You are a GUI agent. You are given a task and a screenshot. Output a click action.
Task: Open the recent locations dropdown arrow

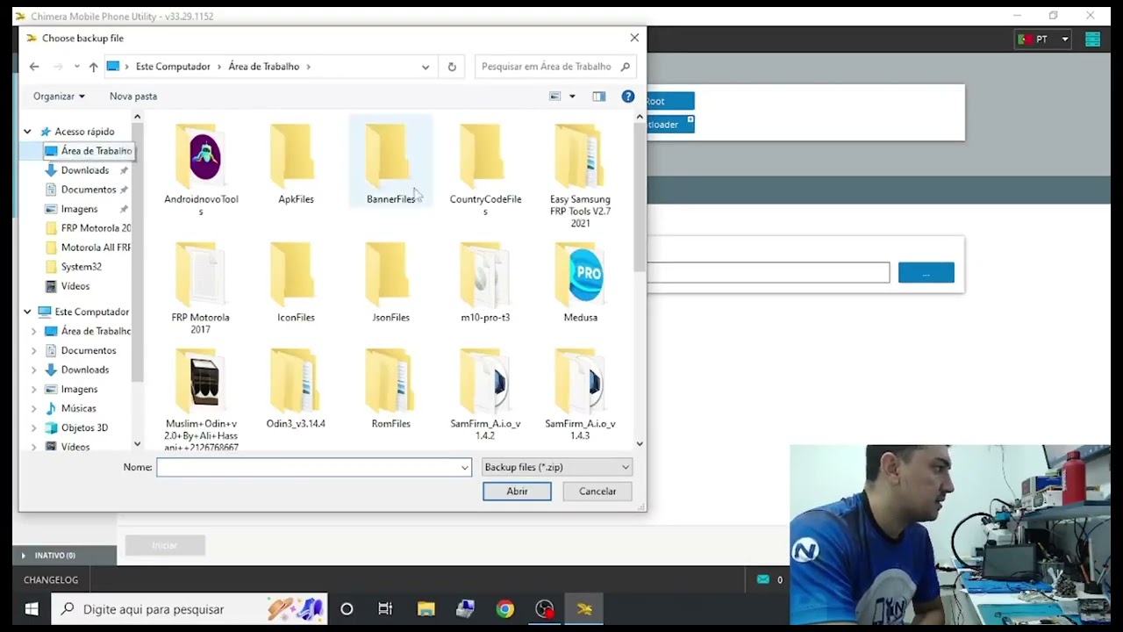(77, 67)
